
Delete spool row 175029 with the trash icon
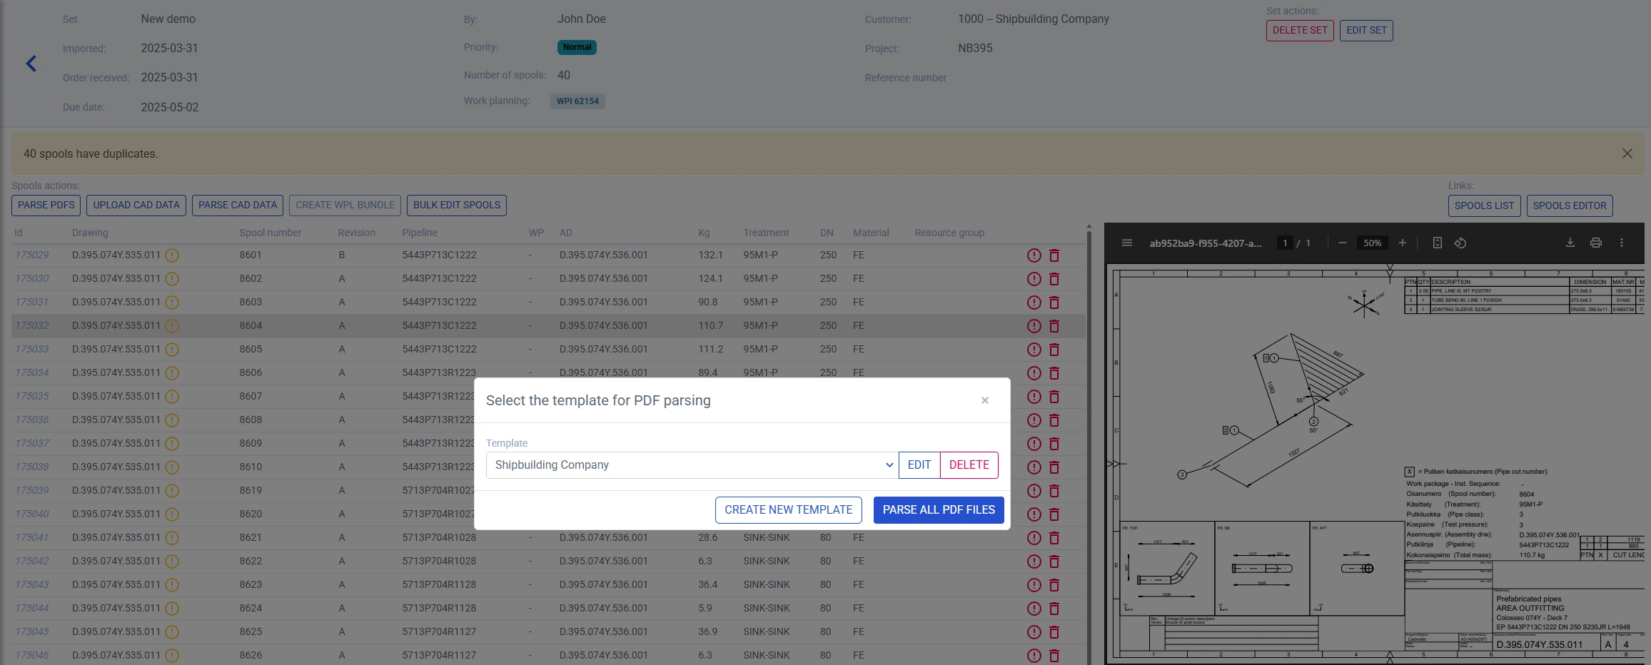[1054, 255]
